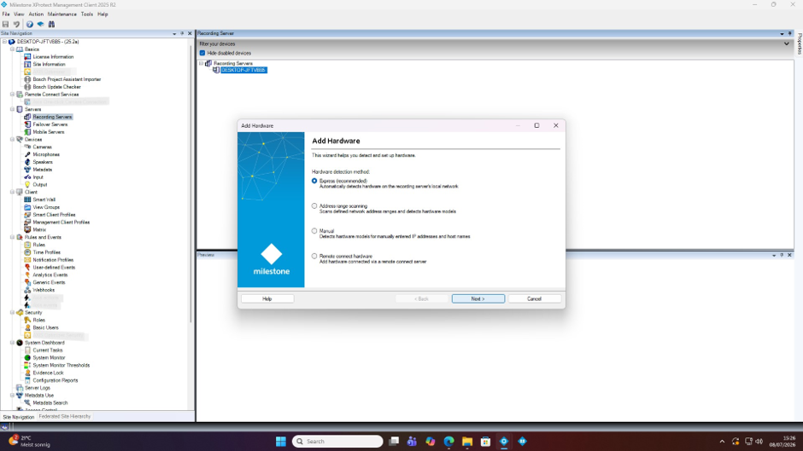Click Next in Add Hardware wizard
The height and width of the screenshot is (451, 803).
(478, 298)
